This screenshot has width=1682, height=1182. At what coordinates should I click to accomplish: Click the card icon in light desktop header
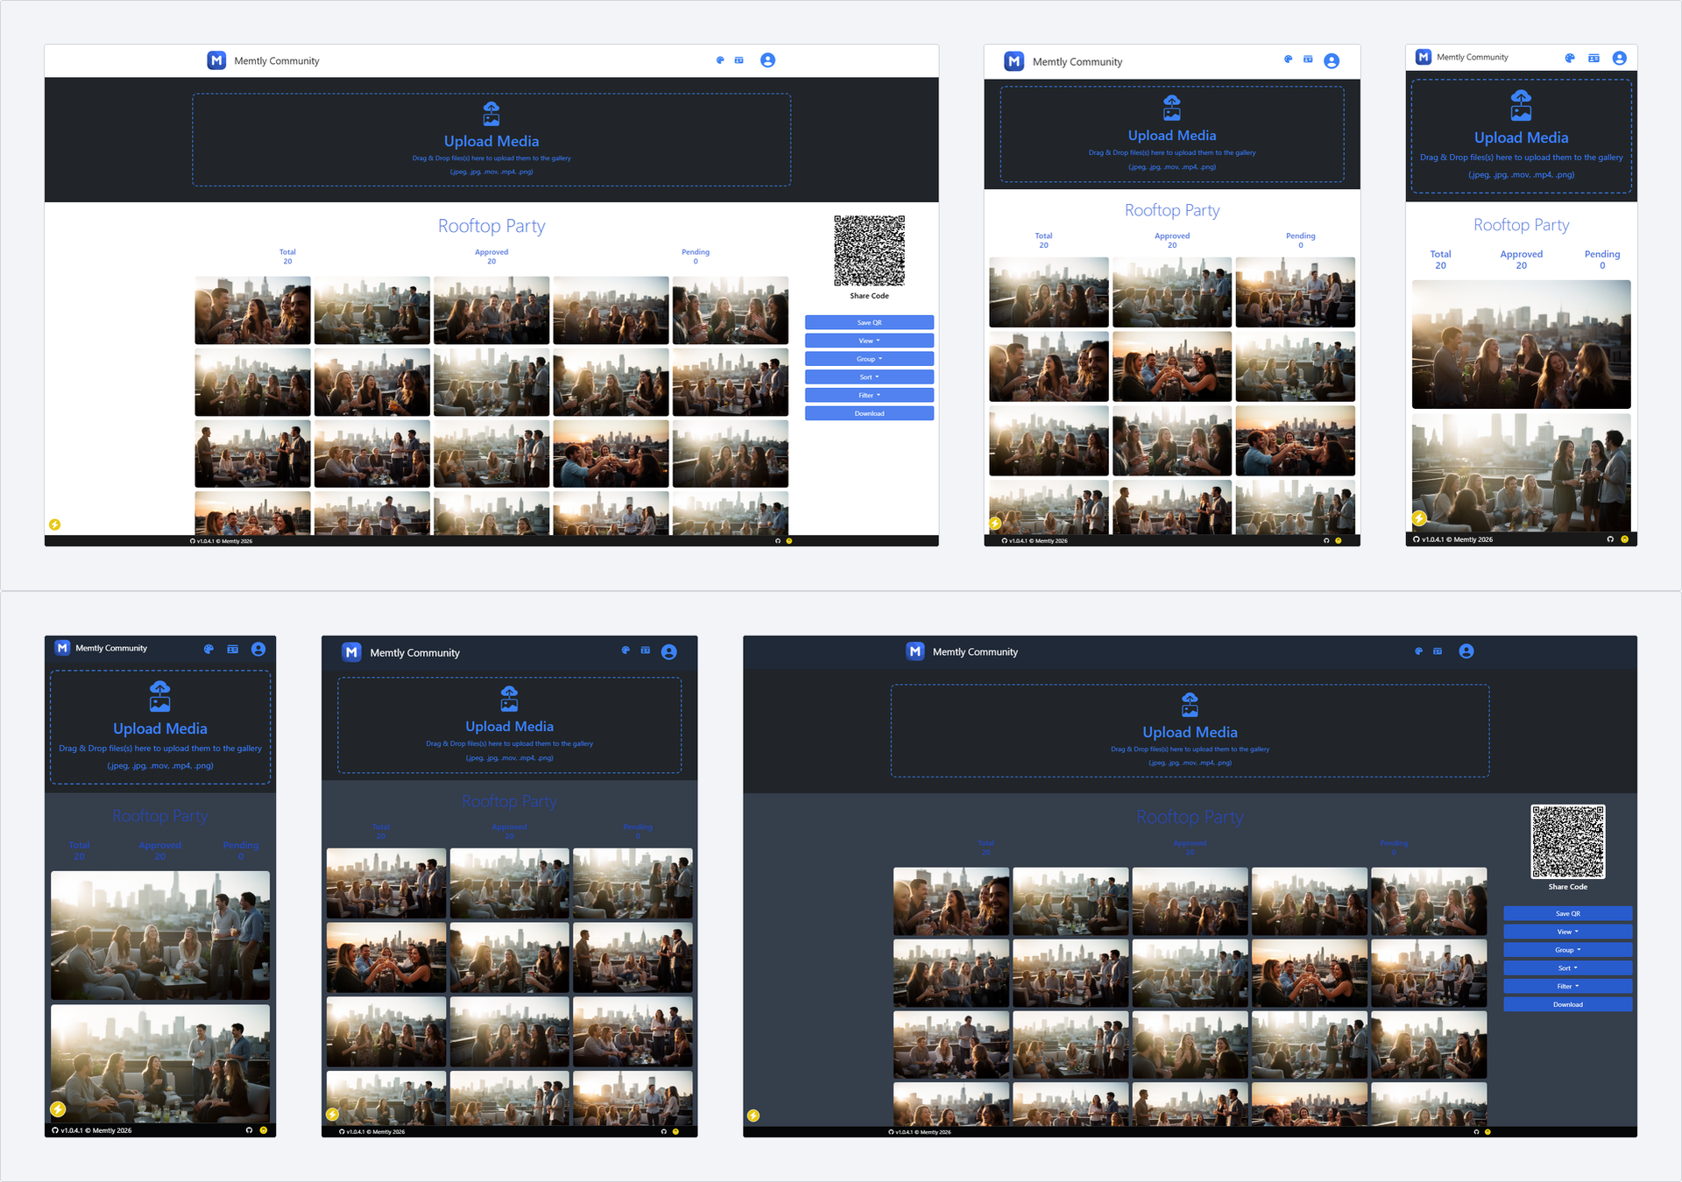pos(739,60)
